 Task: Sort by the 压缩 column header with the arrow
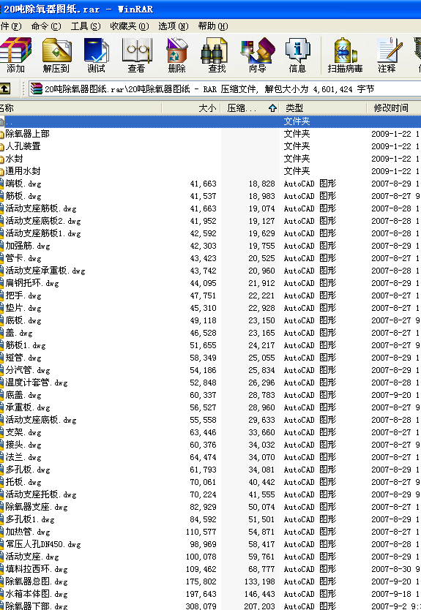(x=250, y=108)
